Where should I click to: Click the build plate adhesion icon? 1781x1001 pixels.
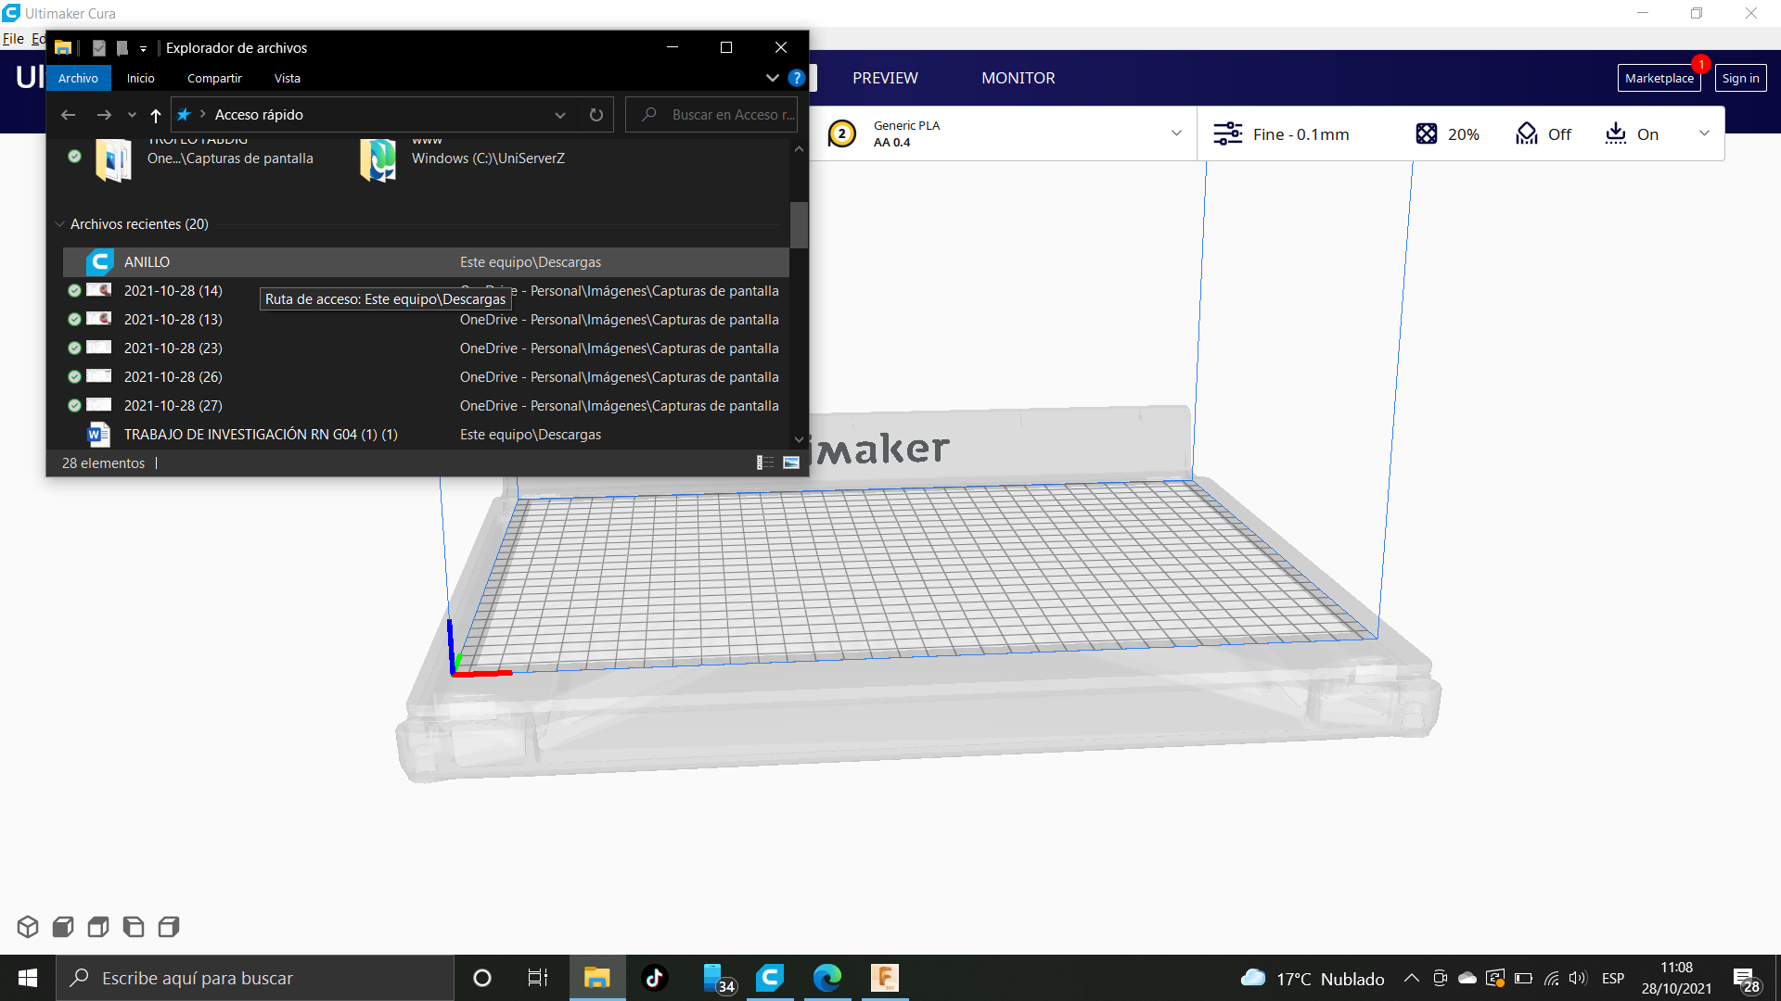(1616, 133)
